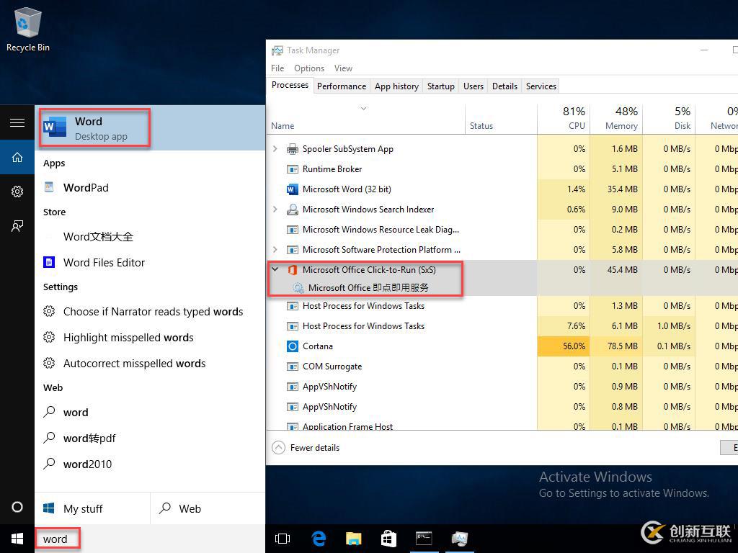Image resolution: width=738 pixels, height=553 pixels.
Task: Click the Task Manager taskbar icon
Action: [x=459, y=539]
